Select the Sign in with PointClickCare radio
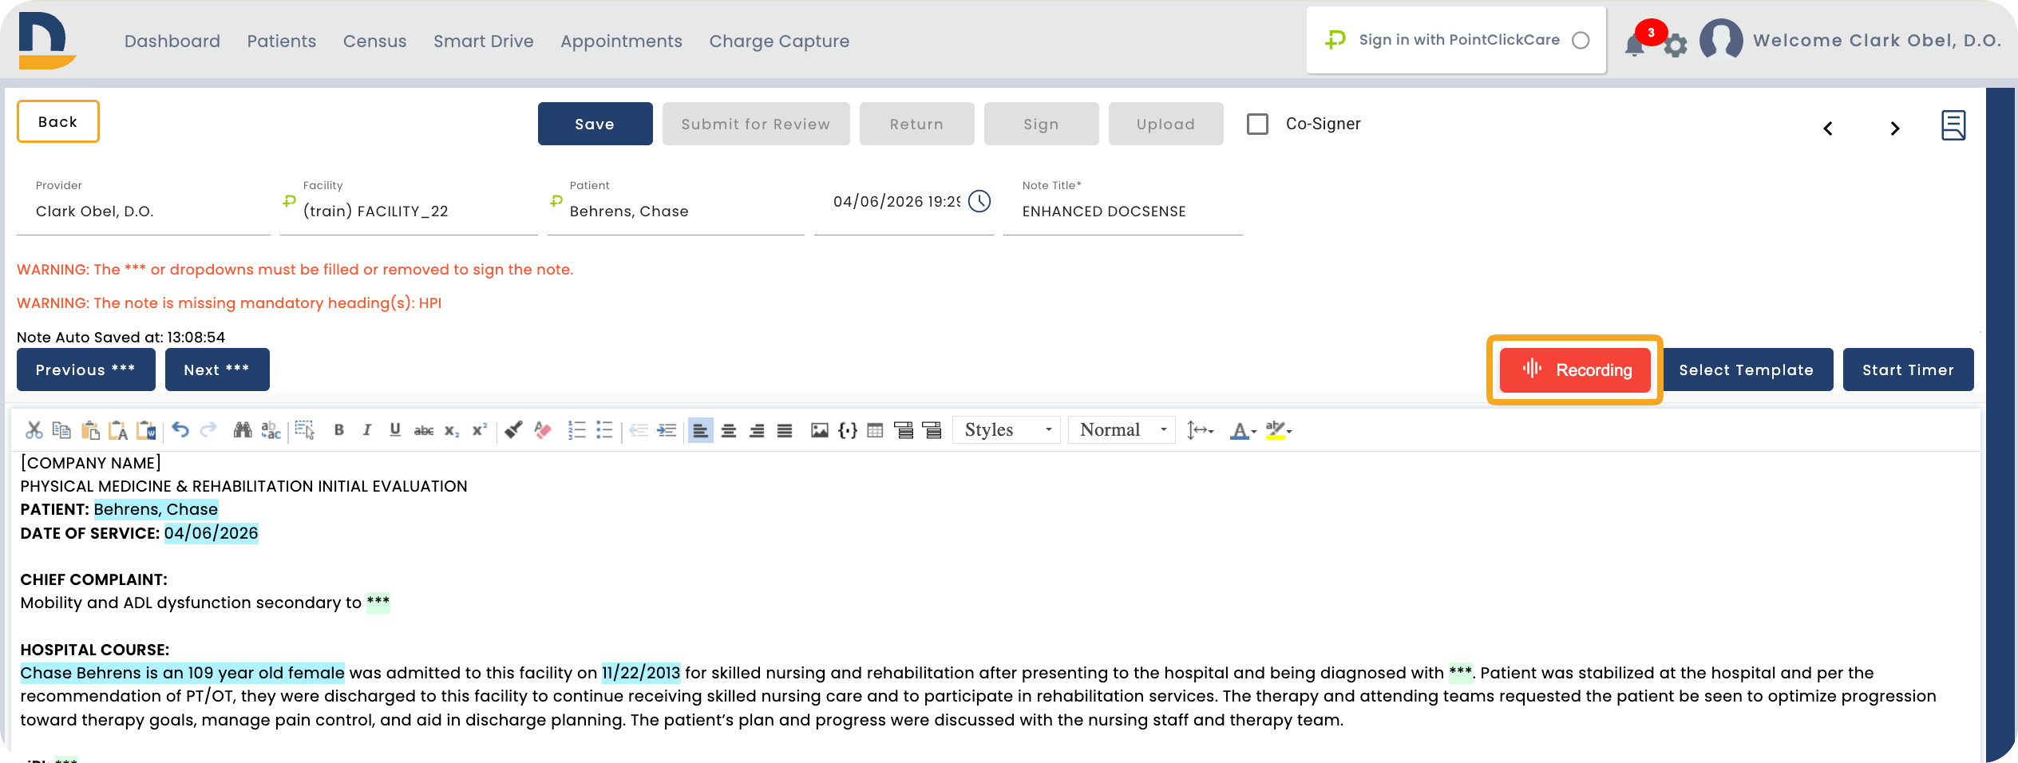Viewport: 2018px width, 763px height. (1581, 40)
